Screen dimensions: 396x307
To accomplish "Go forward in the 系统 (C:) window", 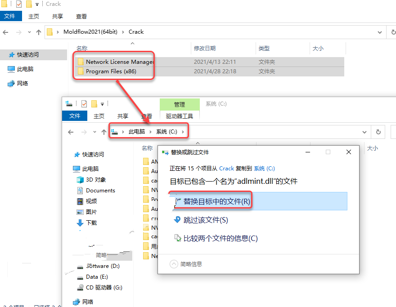I will click(x=84, y=132).
